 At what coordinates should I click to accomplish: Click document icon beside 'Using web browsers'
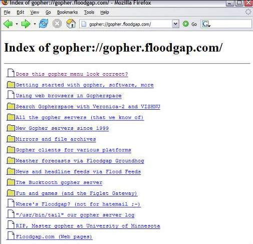11,95
